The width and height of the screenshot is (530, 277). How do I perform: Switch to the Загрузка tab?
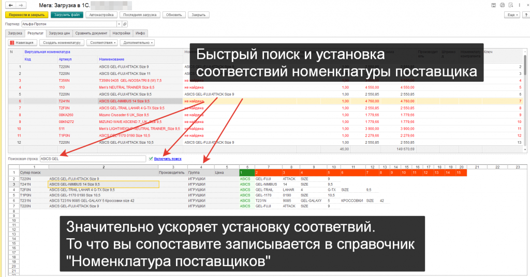[15, 33]
